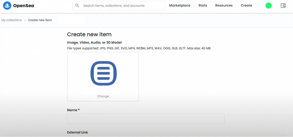Click the OpenSea ship logo icon

[x=7, y=6]
